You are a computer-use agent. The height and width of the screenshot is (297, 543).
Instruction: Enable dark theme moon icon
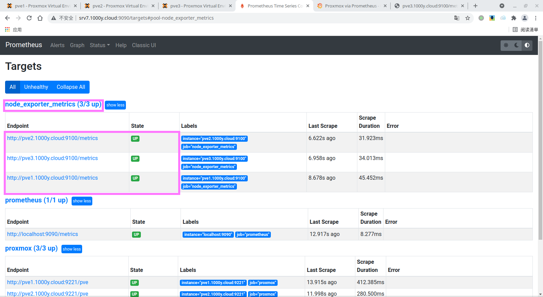point(517,45)
